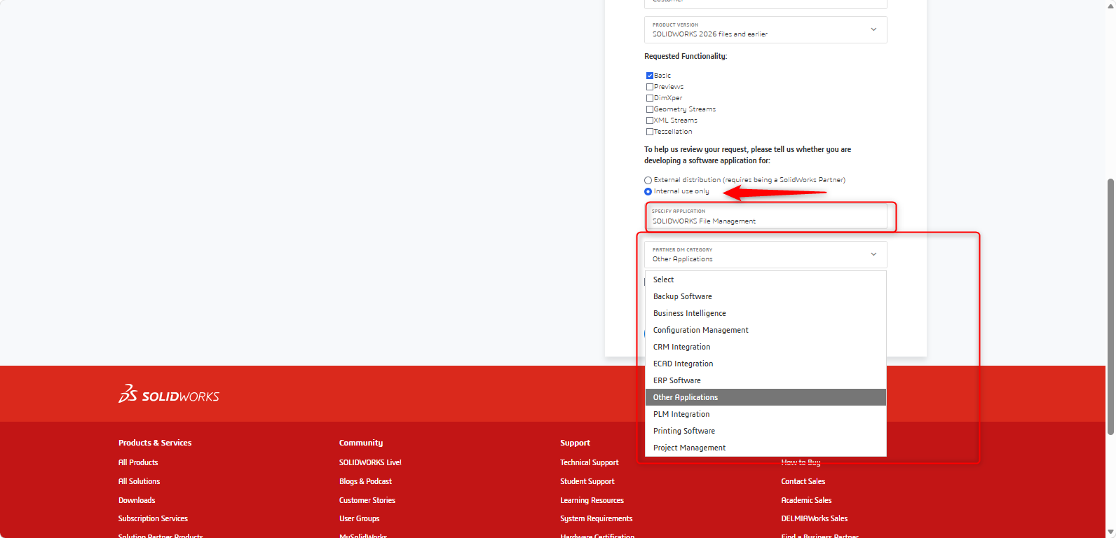Open Learning Resources link
The height and width of the screenshot is (538, 1116).
coord(592,500)
